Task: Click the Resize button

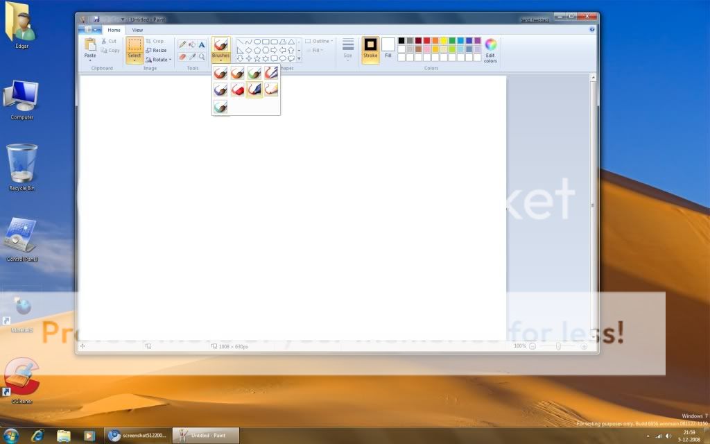Action: pos(156,51)
